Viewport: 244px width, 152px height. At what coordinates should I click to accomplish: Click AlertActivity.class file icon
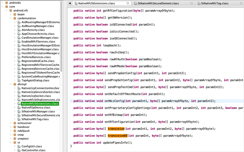(19, 30)
